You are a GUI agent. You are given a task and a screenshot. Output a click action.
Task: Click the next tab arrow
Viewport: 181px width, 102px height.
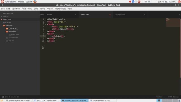pos(43,14)
